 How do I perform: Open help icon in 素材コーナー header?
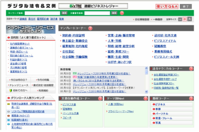coord(191,98)
